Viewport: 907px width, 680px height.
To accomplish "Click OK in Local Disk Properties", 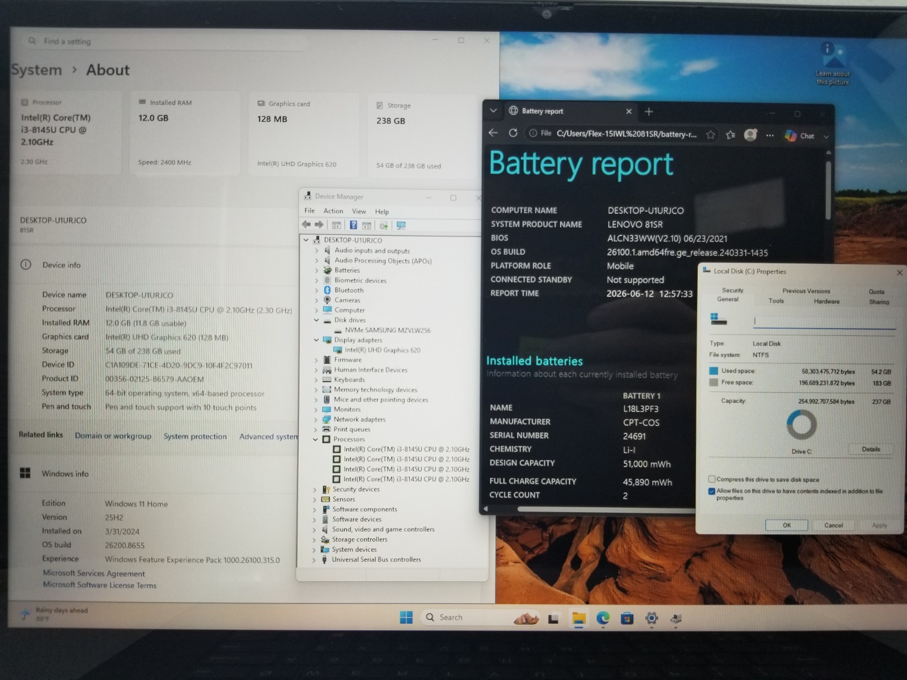I will point(787,525).
